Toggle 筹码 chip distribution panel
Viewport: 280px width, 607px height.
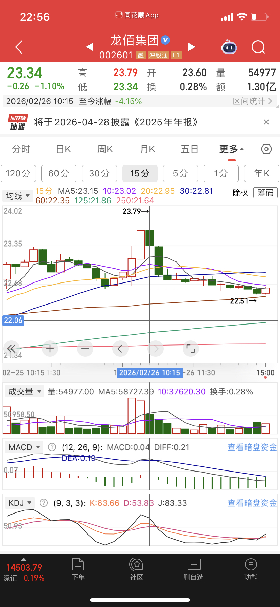[265, 193]
